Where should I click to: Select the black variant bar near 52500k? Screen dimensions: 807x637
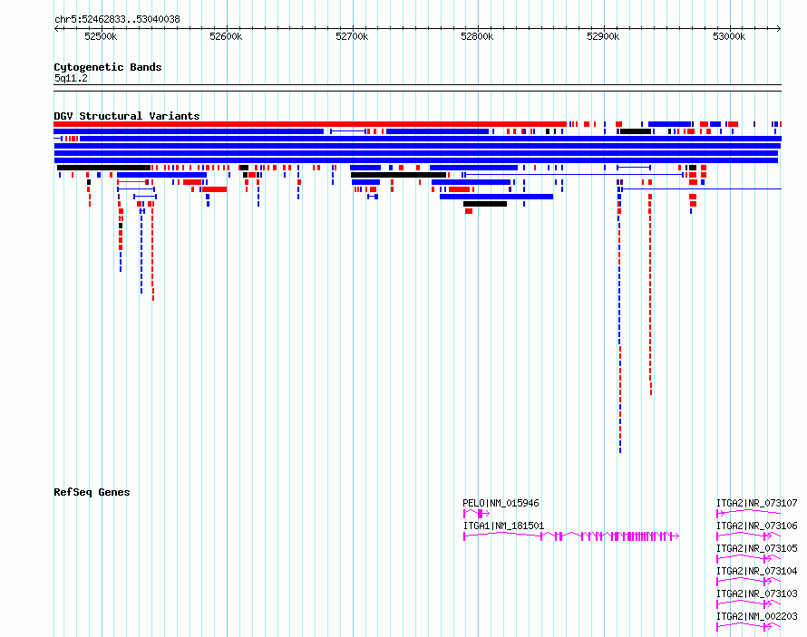pyautogui.click(x=103, y=168)
